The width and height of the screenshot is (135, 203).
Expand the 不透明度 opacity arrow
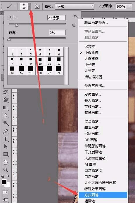129,6
